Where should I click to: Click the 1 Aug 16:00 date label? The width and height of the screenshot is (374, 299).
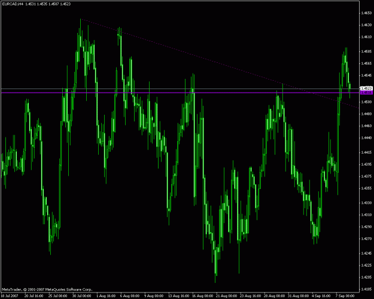pyautogui.click(x=106, y=296)
